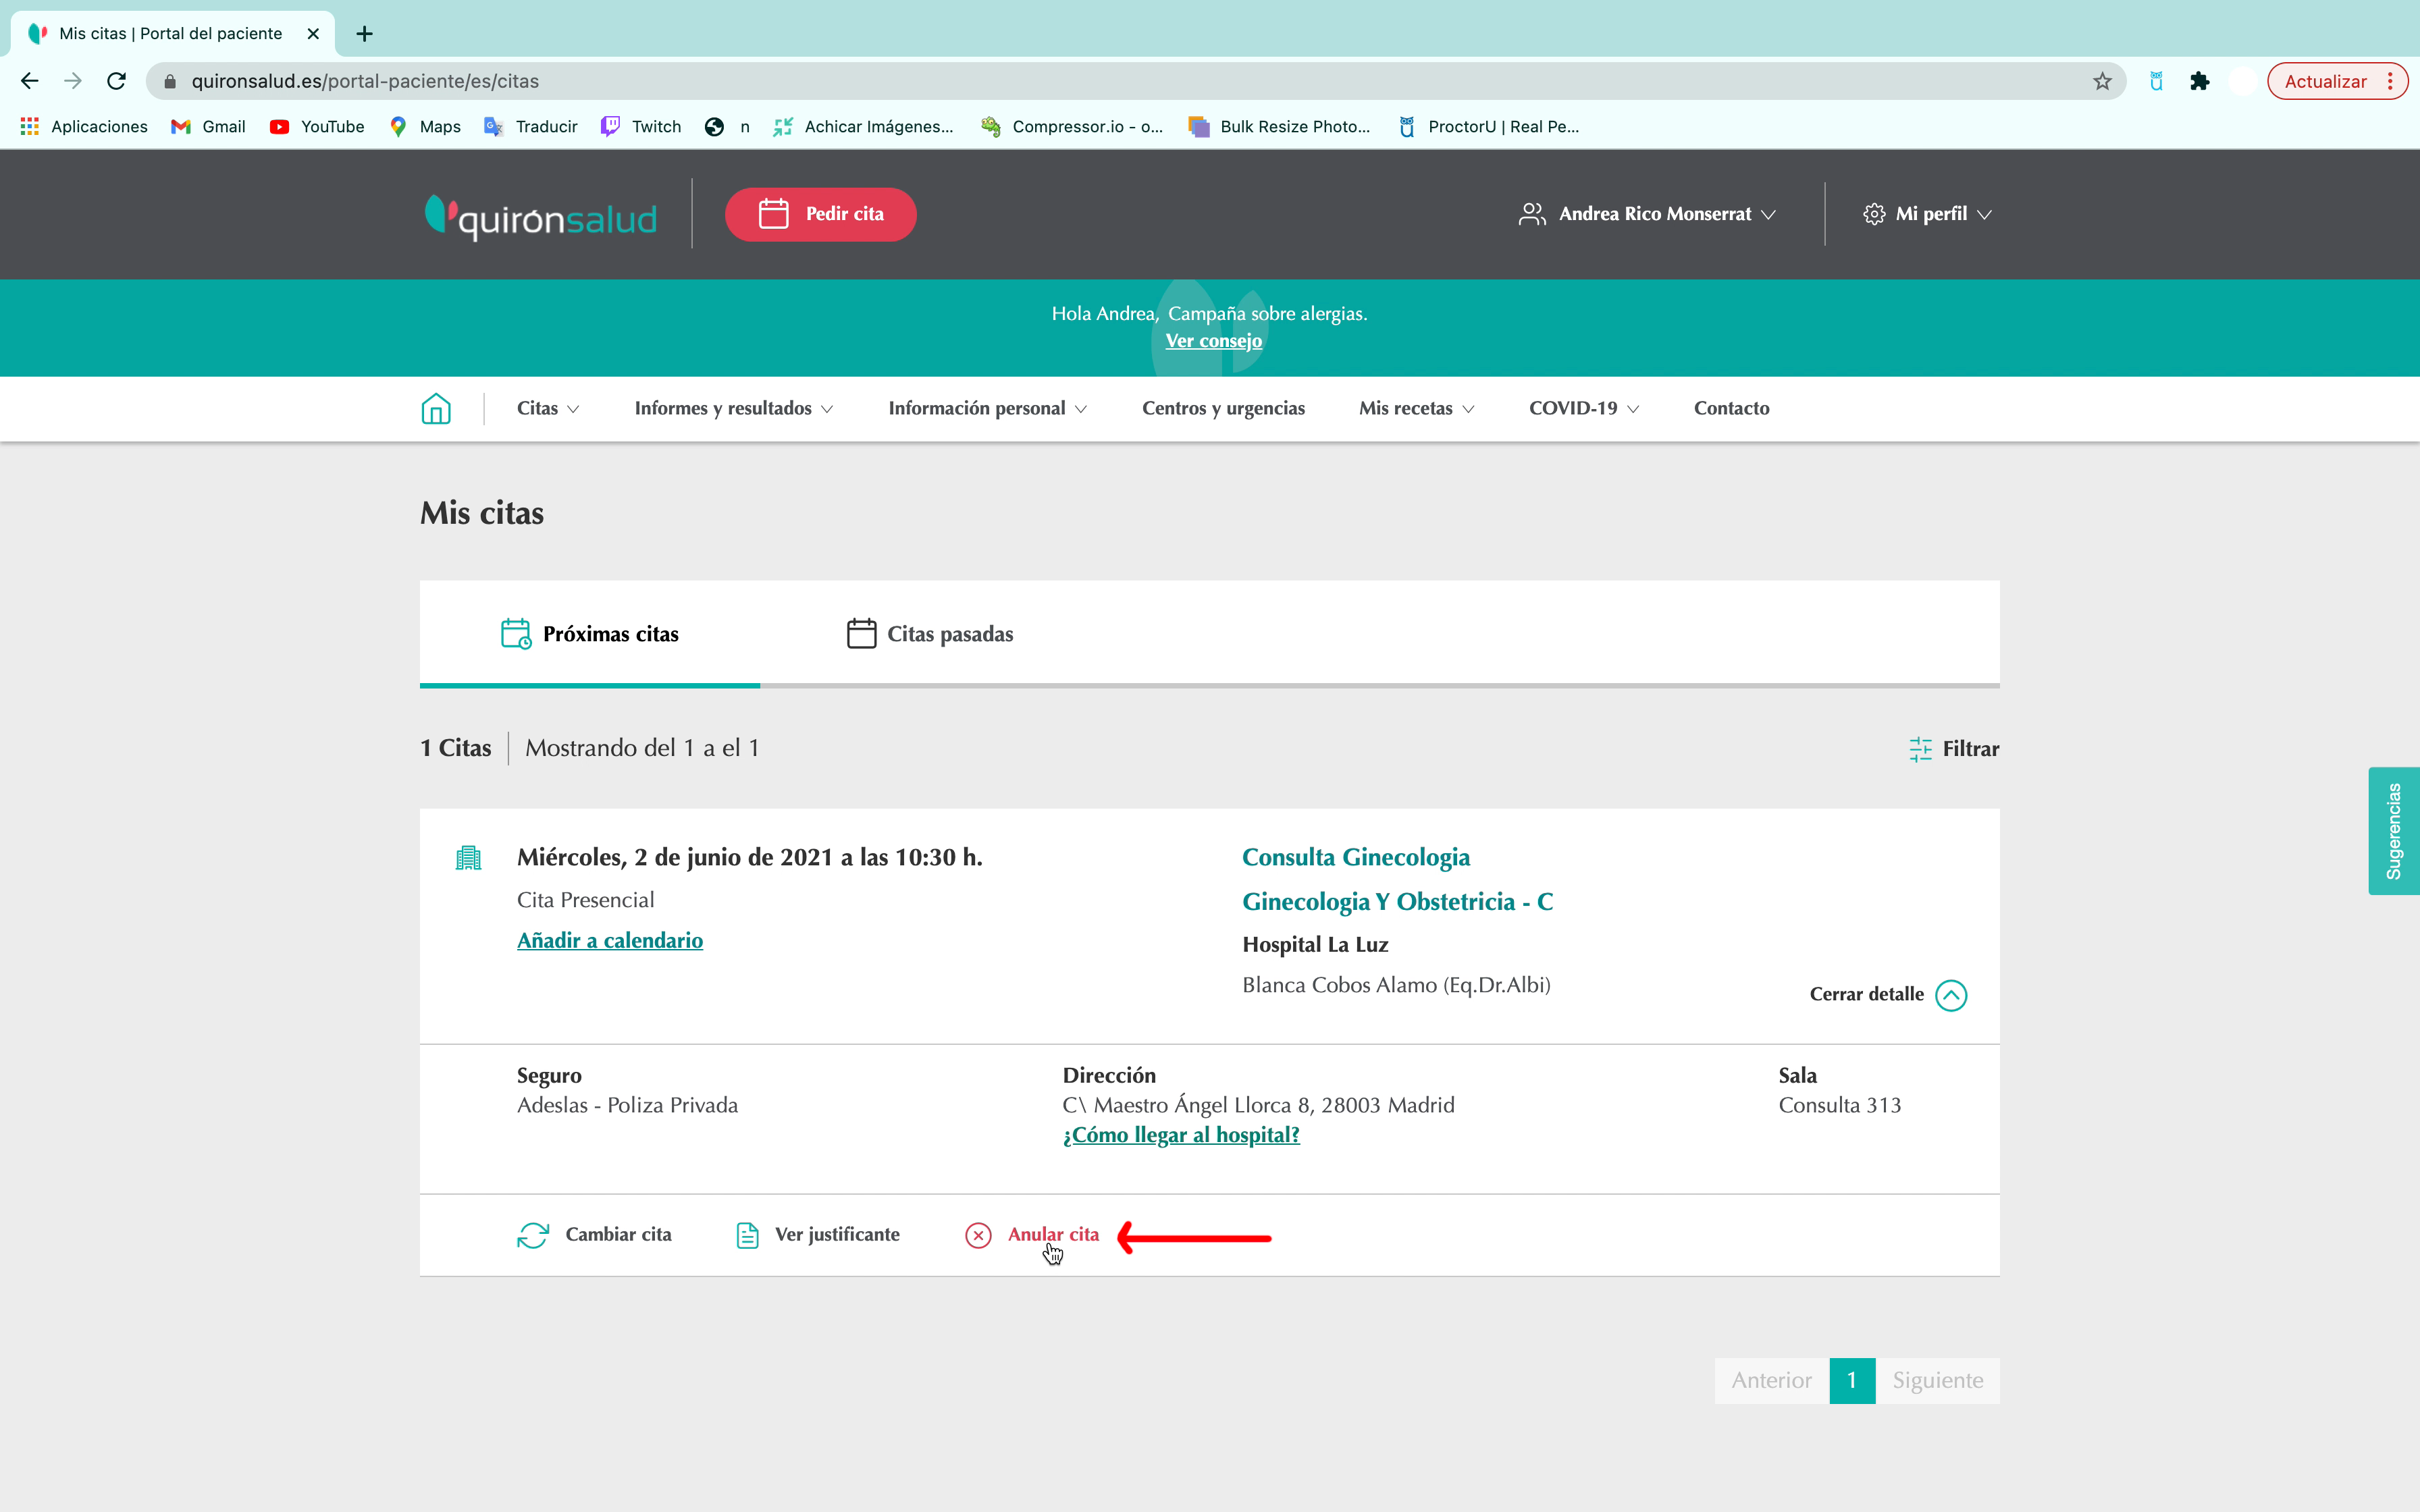Click the Anterior pagination button
The height and width of the screenshot is (1512, 2420).
(x=1771, y=1381)
